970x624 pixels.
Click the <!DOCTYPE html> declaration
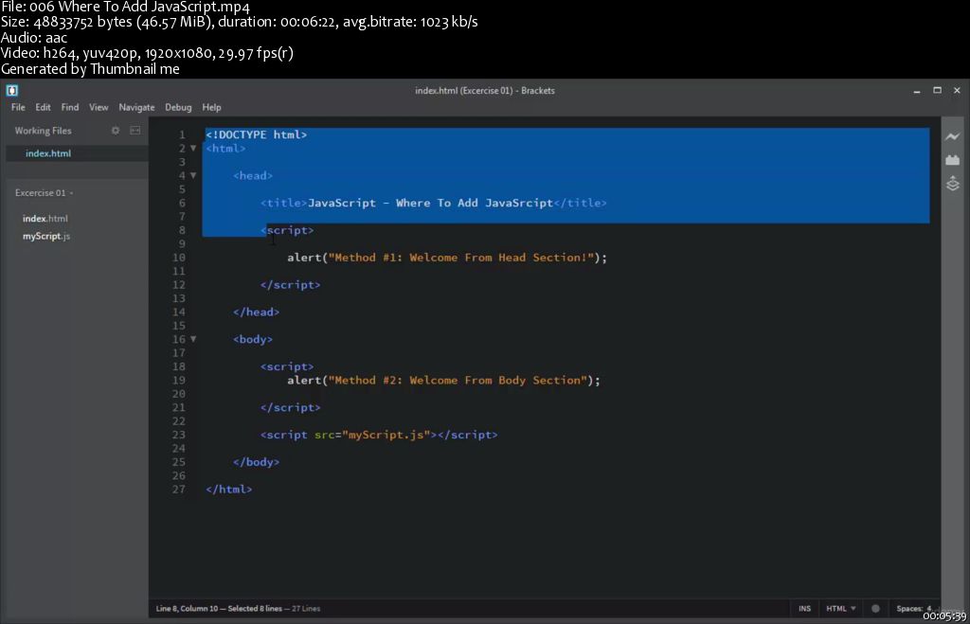pyautogui.click(x=256, y=134)
